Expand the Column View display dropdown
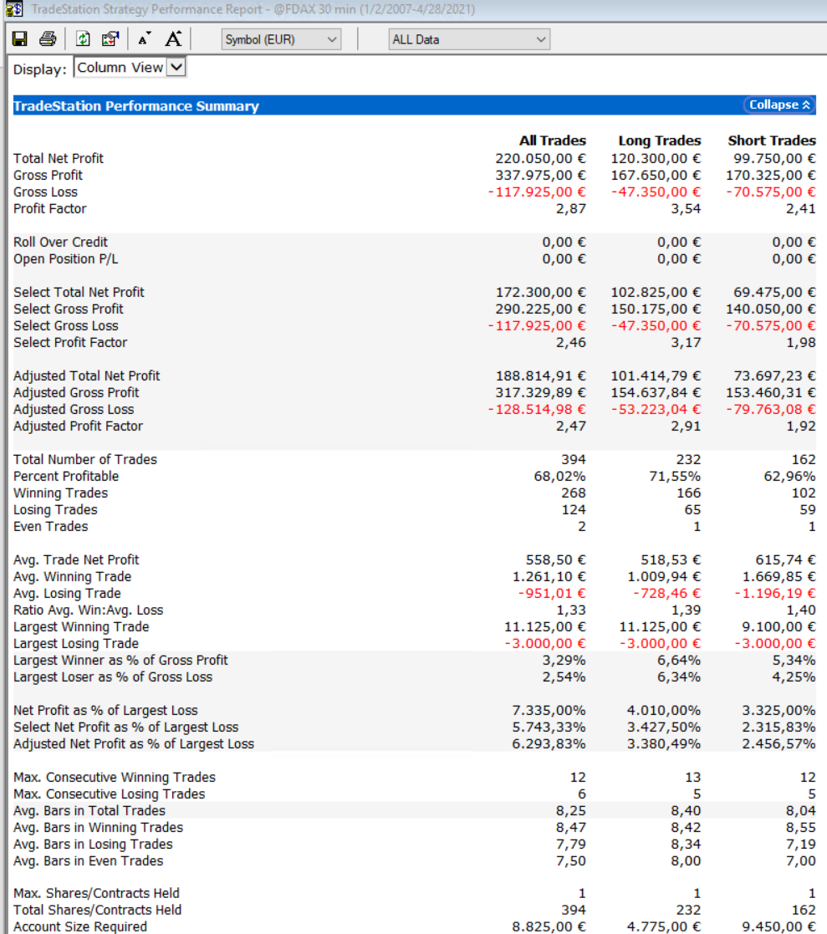Image resolution: width=827 pixels, height=934 pixels. [176, 68]
